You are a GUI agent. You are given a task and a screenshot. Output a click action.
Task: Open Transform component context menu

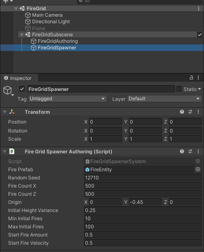(198, 112)
